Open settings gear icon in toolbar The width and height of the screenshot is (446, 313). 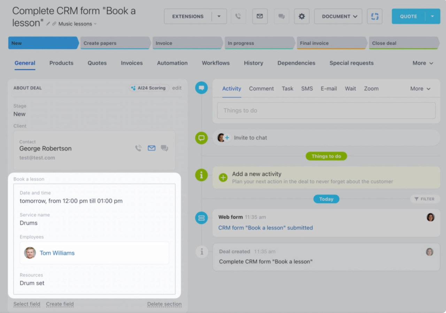pyautogui.click(x=302, y=16)
